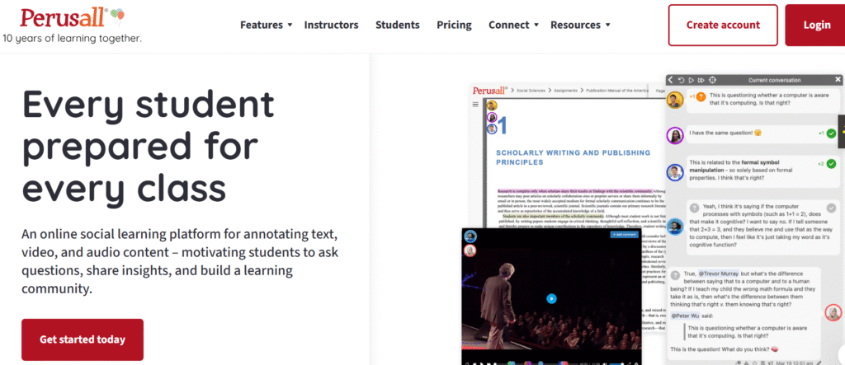Toggle the green checkmark on "I have the same question!"
This screenshot has height=365, width=845.
pos(831,133)
